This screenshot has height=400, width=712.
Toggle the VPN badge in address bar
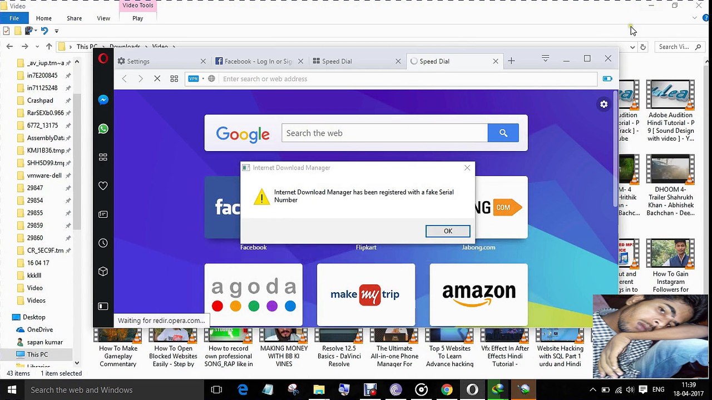click(x=193, y=79)
